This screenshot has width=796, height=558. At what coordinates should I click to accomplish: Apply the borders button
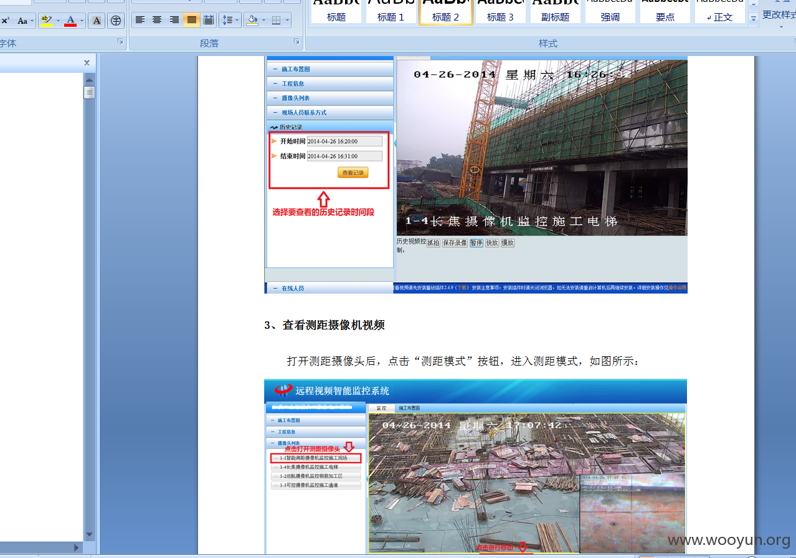pos(277,21)
